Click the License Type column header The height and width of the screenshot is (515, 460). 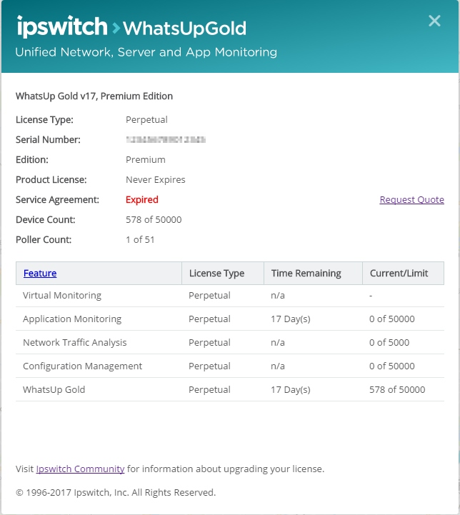pos(216,273)
